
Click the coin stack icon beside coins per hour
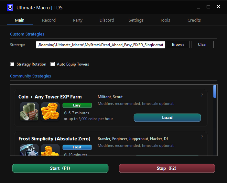pos(66,119)
